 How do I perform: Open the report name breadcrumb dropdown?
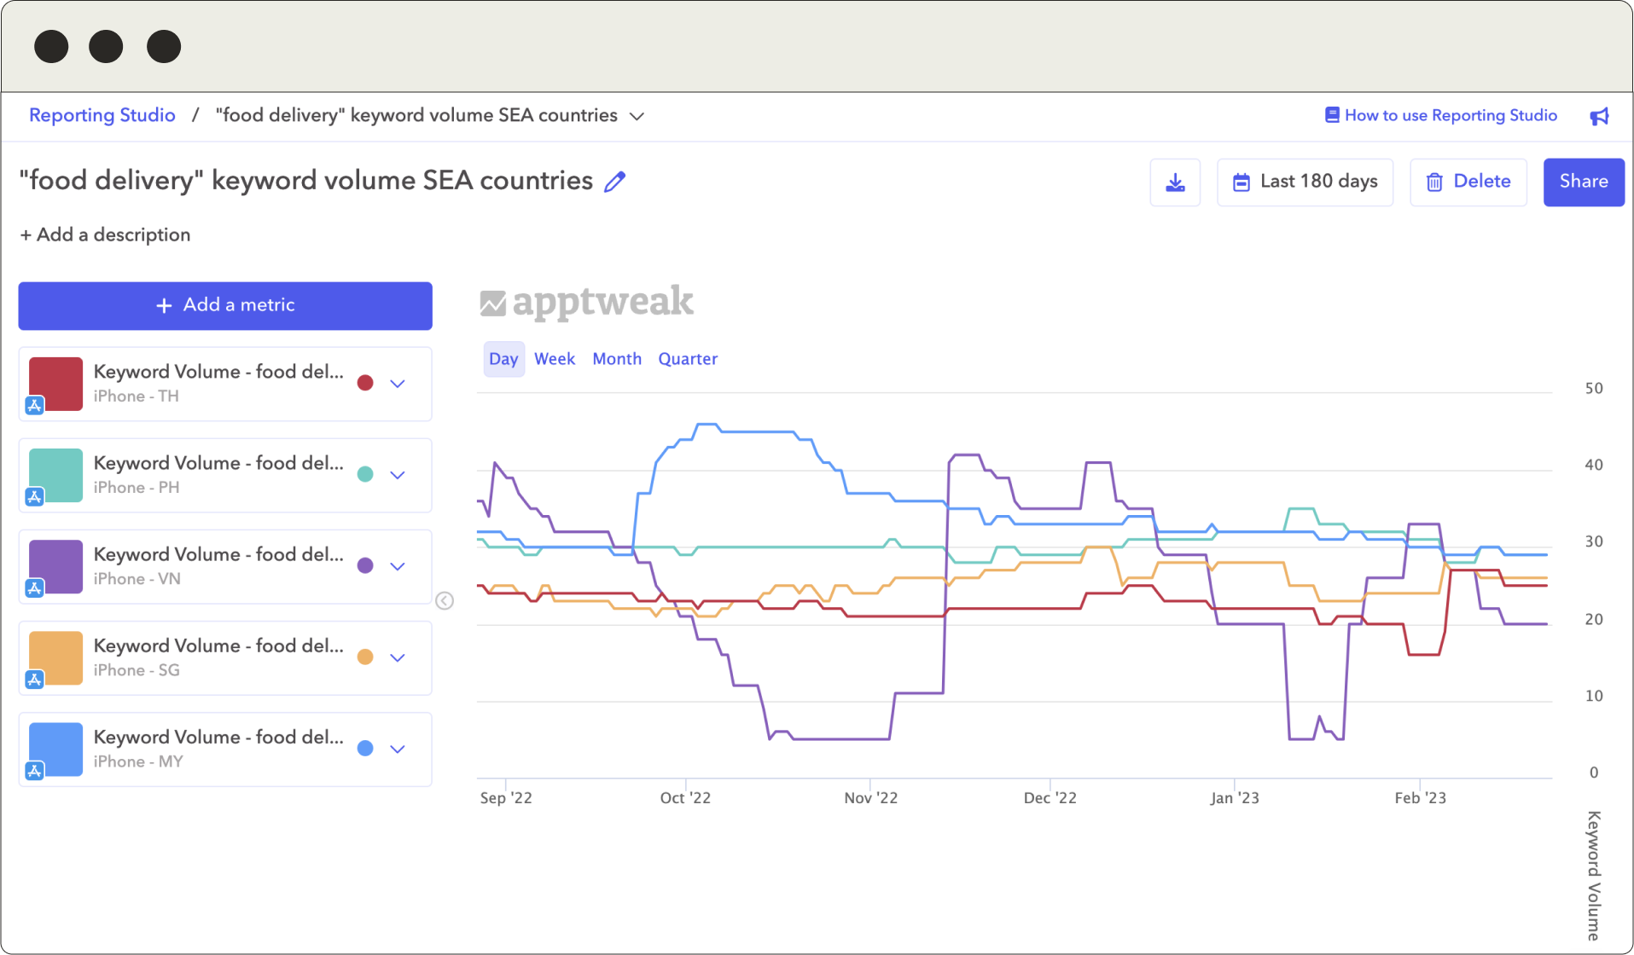point(637,116)
